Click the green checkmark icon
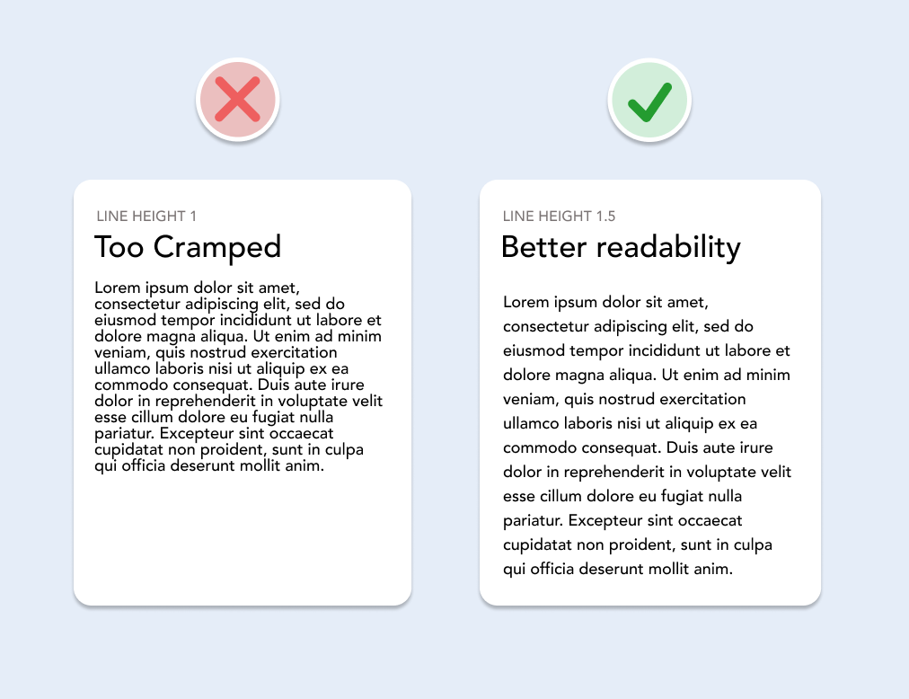Image resolution: width=909 pixels, height=699 pixels. (x=650, y=100)
